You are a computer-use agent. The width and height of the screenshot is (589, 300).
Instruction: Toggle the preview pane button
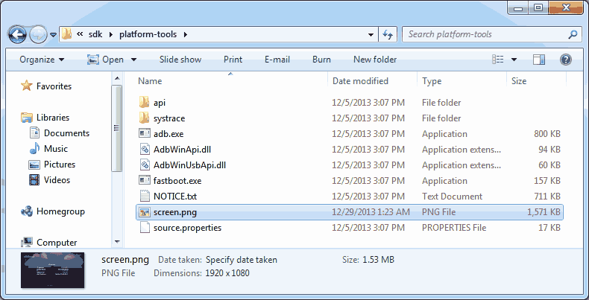539,60
